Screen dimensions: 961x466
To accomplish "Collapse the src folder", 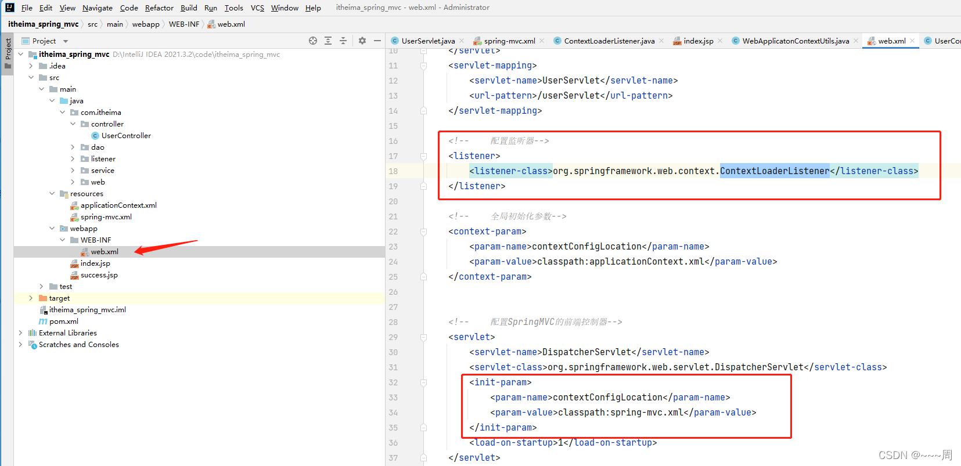I will pyautogui.click(x=31, y=77).
